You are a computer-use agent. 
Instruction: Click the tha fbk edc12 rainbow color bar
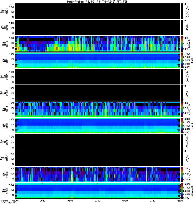click(x=182, y=44)
